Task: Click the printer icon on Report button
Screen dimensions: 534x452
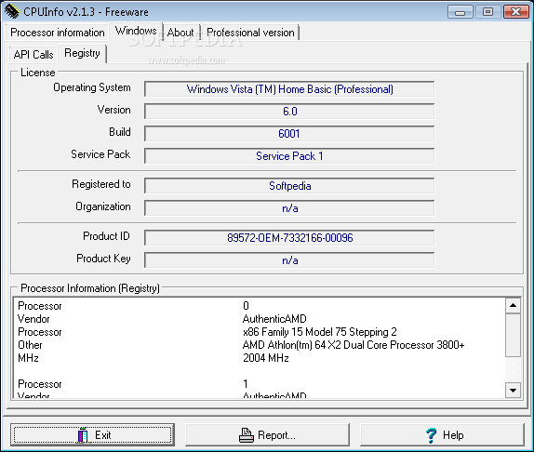Action: pos(246,435)
